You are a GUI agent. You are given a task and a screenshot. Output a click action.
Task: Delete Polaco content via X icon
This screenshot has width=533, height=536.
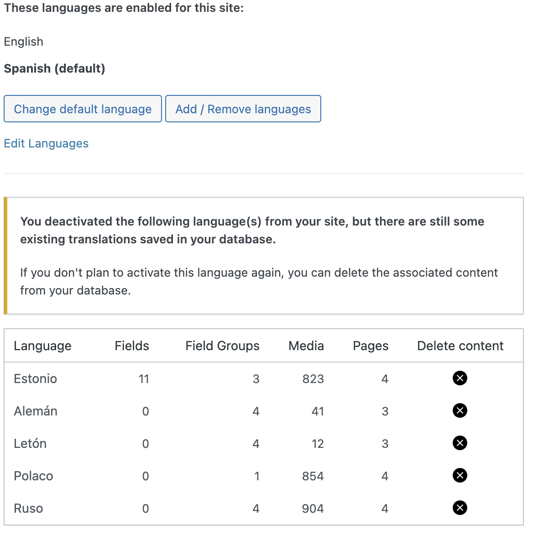pos(460,475)
